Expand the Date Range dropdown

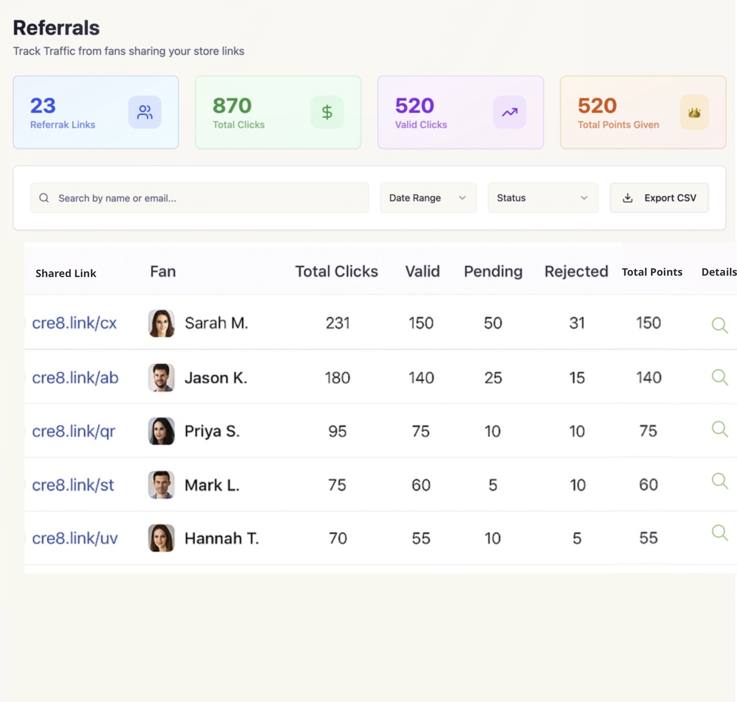(428, 198)
